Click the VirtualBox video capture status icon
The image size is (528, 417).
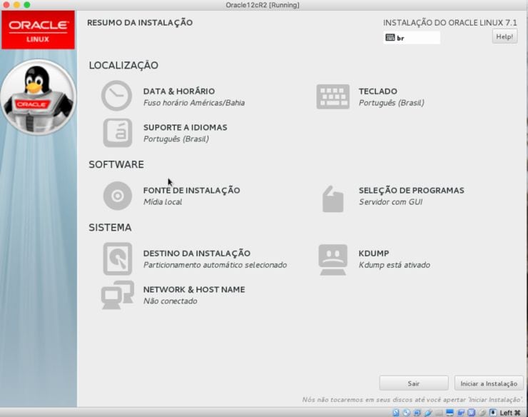(461, 413)
